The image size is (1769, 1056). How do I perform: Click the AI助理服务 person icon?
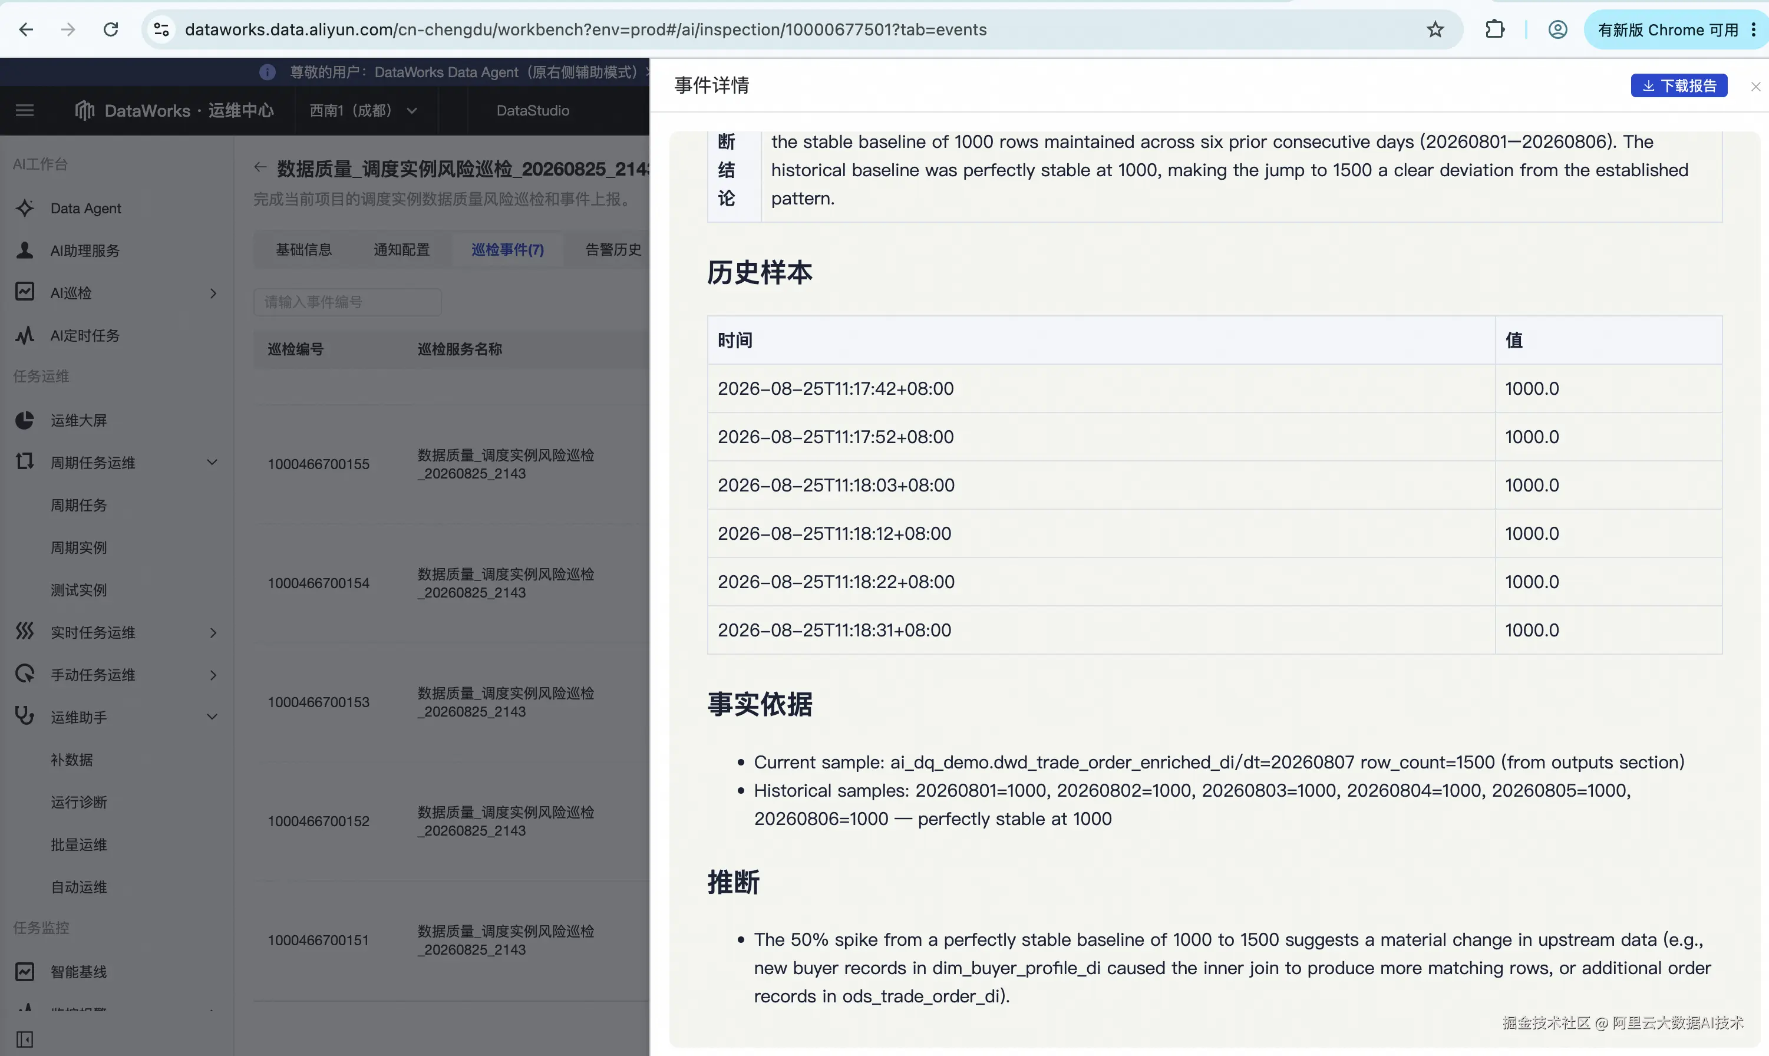(25, 250)
